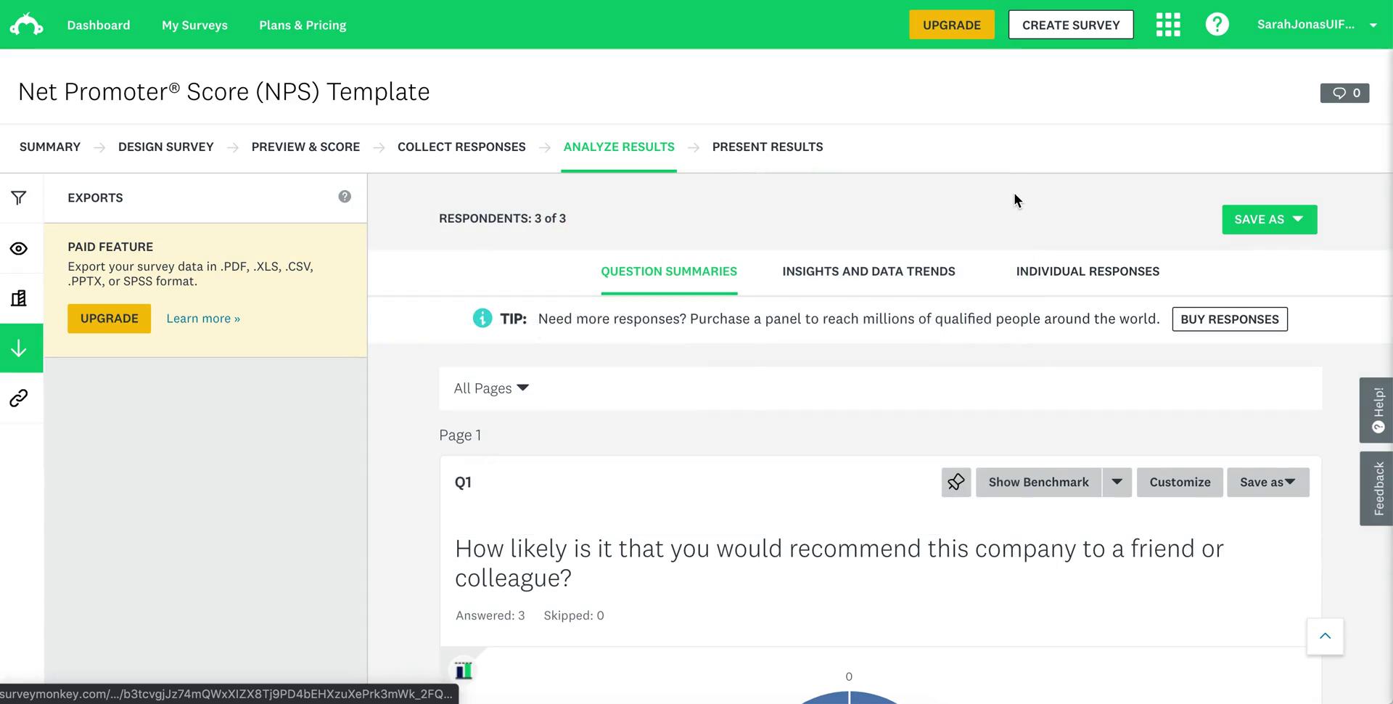Switch to the COLLECT RESPONSES step
This screenshot has width=1393, height=704.
coord(461,147)
